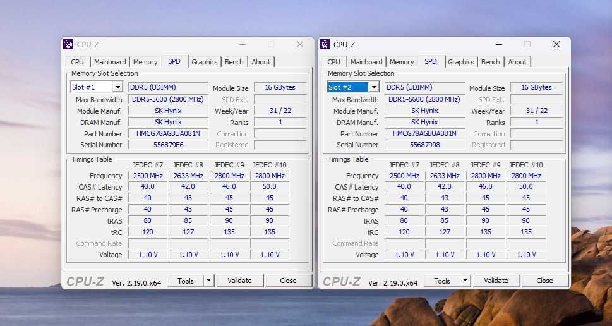The width and height of the screenshot is (612, 326).
Task: Click JEDEC #7 tRC value 120 in left window
Action: tap(148, 232)
